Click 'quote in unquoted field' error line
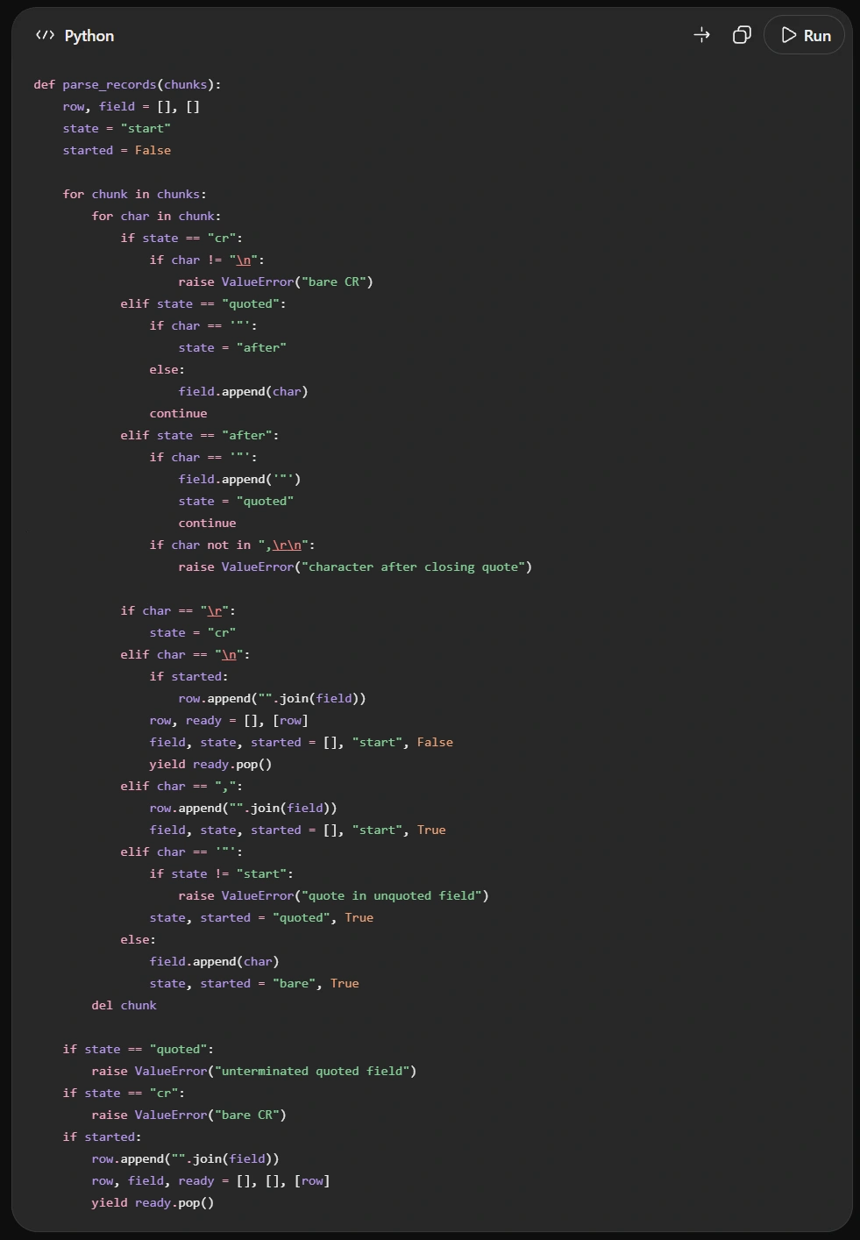The height and width of the screenshot is (1240, 860). point(334,895)
